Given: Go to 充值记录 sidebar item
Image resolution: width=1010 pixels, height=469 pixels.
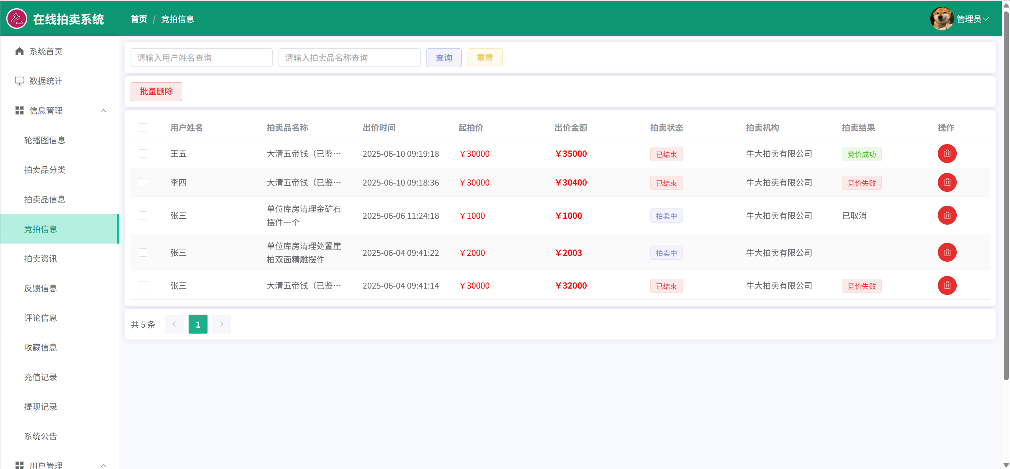Looking at the screenshot, I should [x=41, y=377].
